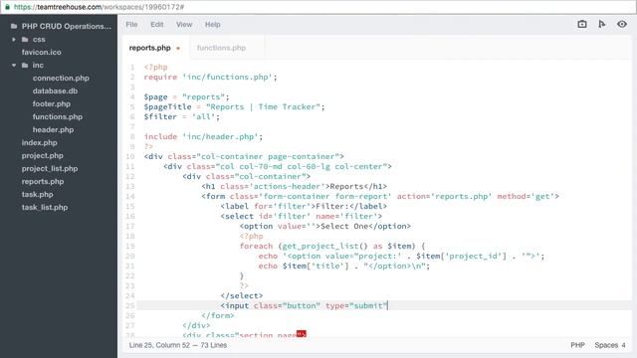
Task: Click the PHP CRUD Operations project title
Action: click(67, 27)
